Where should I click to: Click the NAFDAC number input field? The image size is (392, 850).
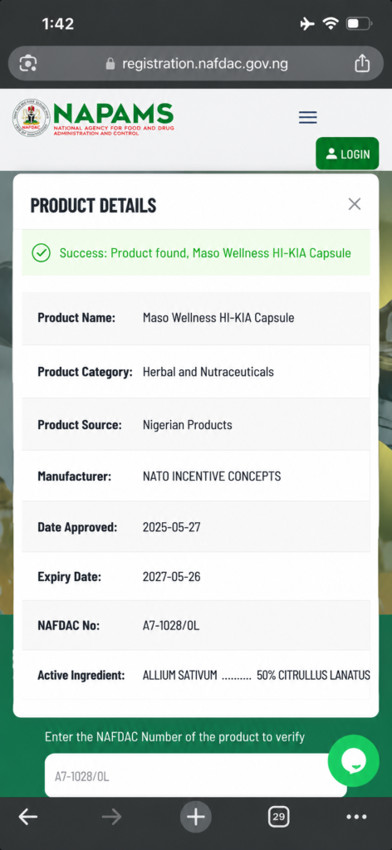[196, 776]
